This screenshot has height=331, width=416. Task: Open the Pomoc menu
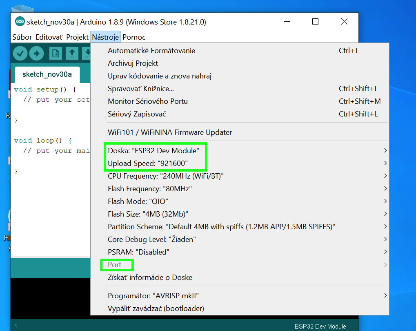(134, 37)
